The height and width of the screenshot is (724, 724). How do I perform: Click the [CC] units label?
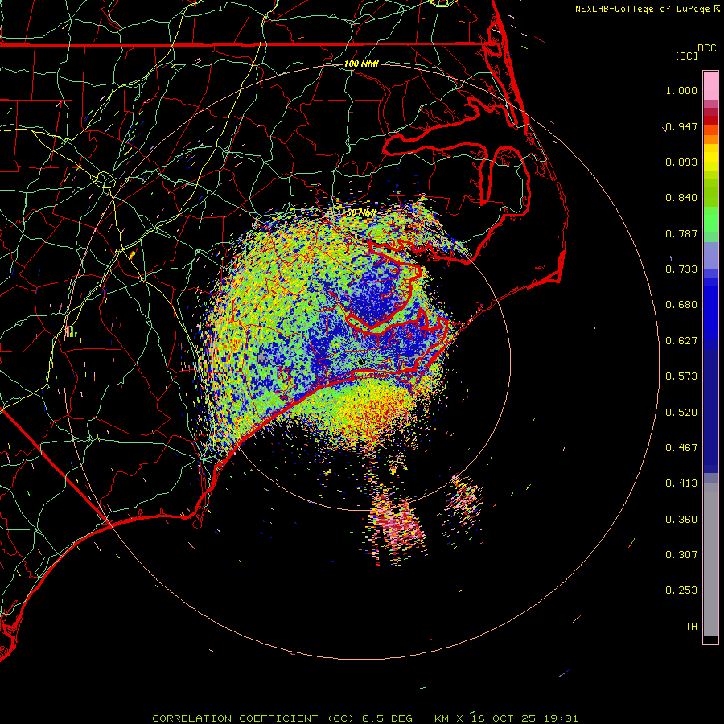686,56
